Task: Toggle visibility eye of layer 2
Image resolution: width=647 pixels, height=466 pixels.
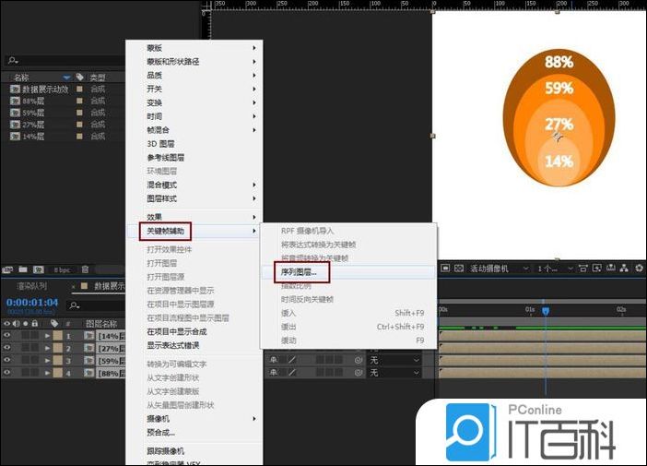Action: tap(6, 348)
